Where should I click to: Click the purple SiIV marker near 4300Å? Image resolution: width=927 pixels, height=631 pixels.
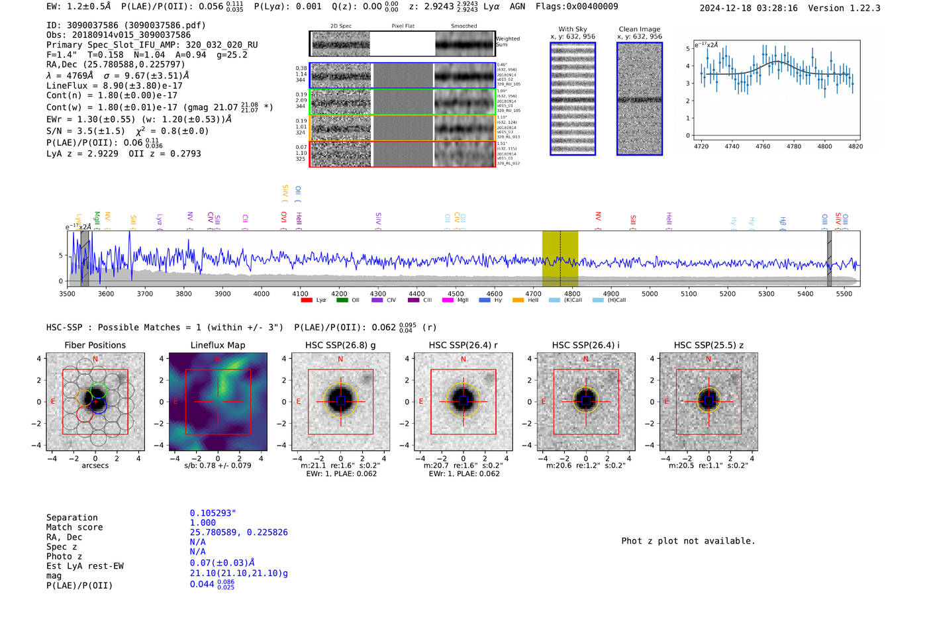coord(378,220)
